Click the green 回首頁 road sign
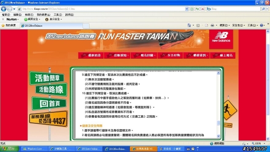The width and height of the screenshot is (270, 152). tap(49, 103)
